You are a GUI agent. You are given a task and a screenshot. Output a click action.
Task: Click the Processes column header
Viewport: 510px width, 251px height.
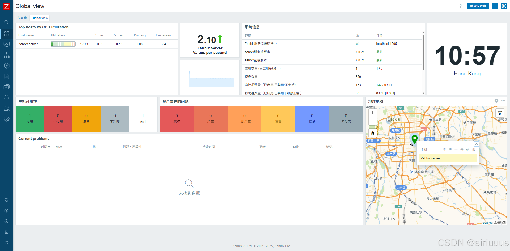(163, 35)
